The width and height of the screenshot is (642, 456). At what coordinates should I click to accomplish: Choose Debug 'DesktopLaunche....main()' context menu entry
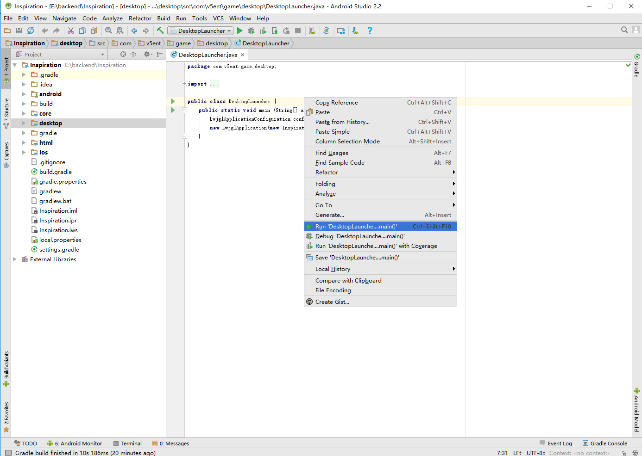[x=380, y=236]
